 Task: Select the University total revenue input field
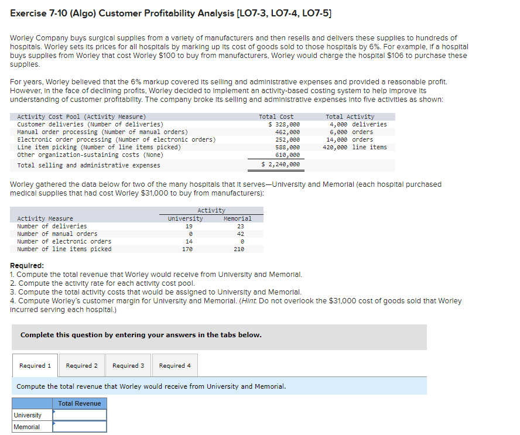click(80, 415)
